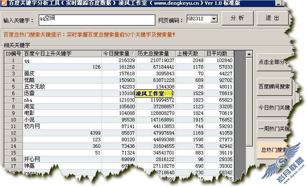Viewport: 307px width, 187px height.
Task: Focus the keyword input field containing qq空间
Action: pos(97,20)
